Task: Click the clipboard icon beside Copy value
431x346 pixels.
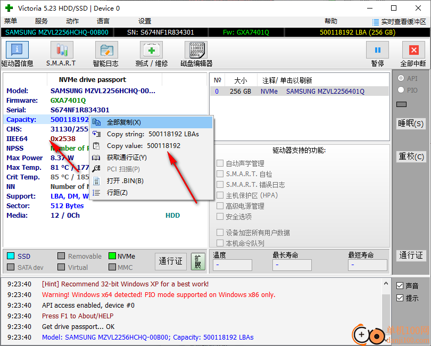Action: coord(96,146)
